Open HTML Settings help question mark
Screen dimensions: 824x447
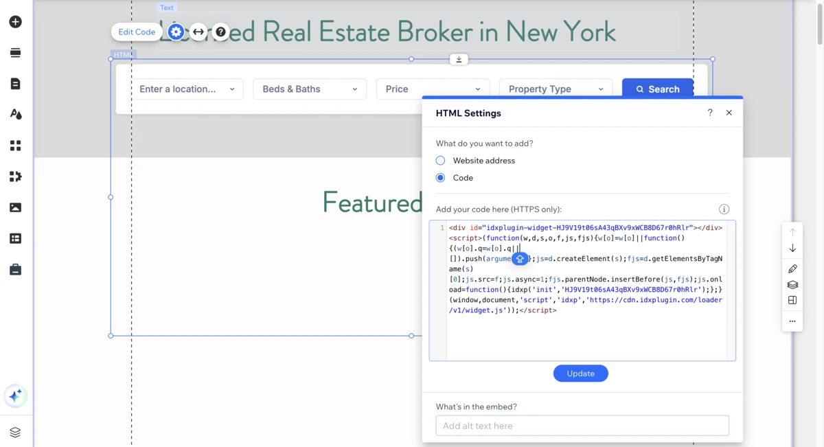coord(710,113)
